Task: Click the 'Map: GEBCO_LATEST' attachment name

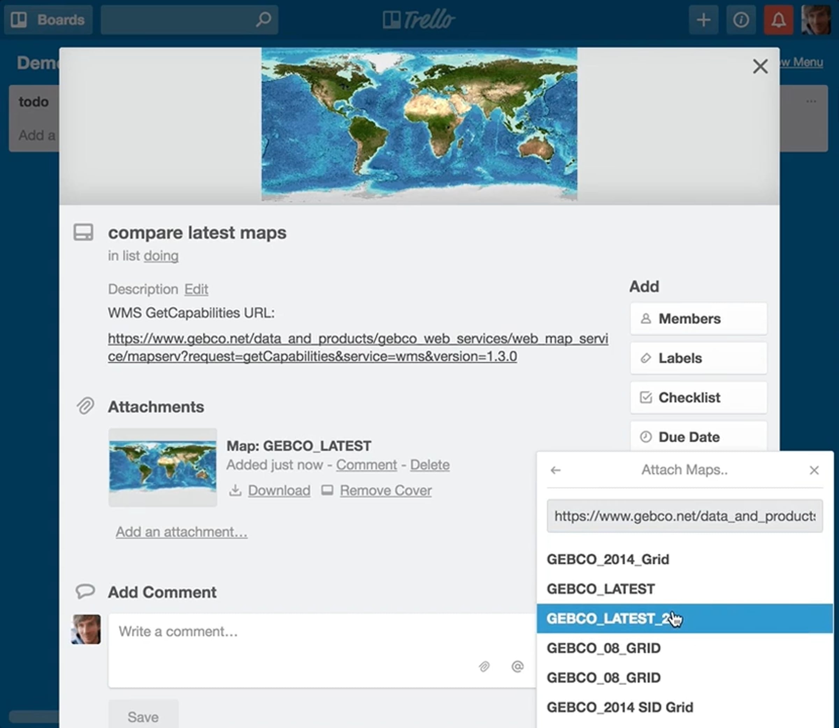Action: coord(299,446)
